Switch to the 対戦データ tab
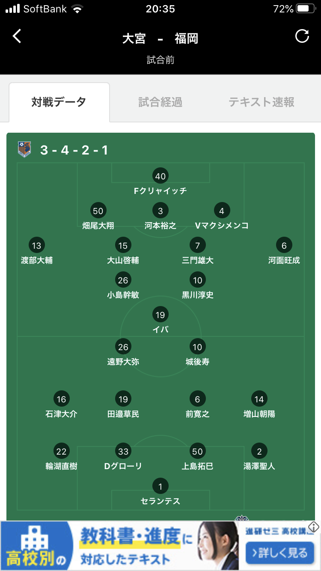This screenshot has width=321, height=571. point(59,102)
